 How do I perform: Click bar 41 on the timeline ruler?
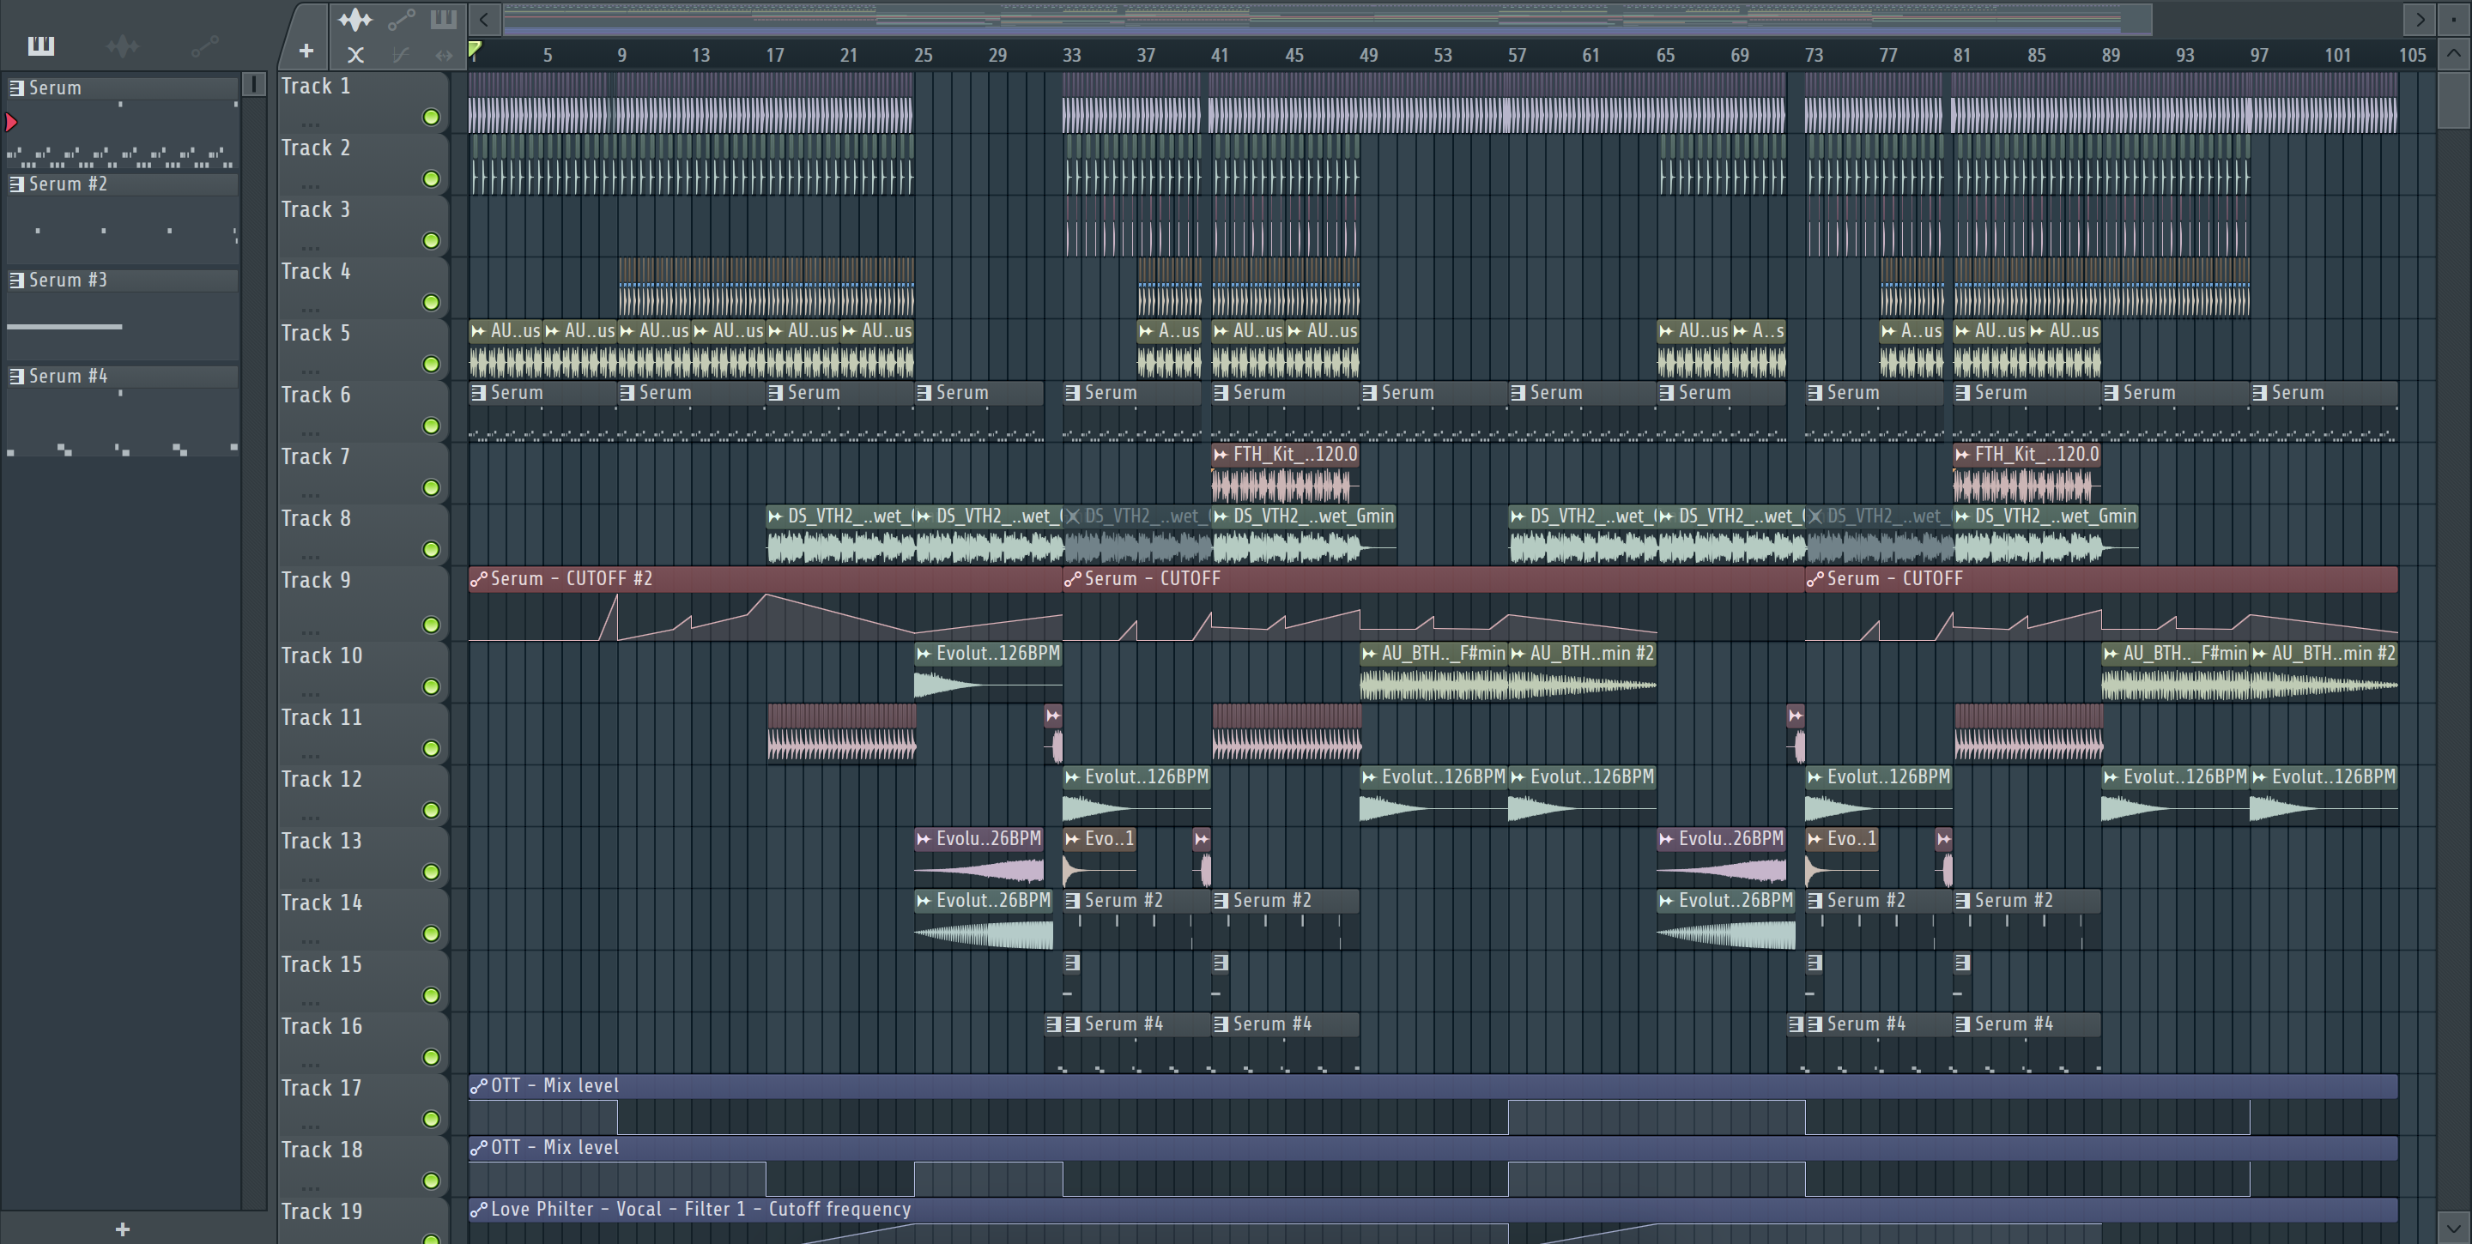(1219, 56)
